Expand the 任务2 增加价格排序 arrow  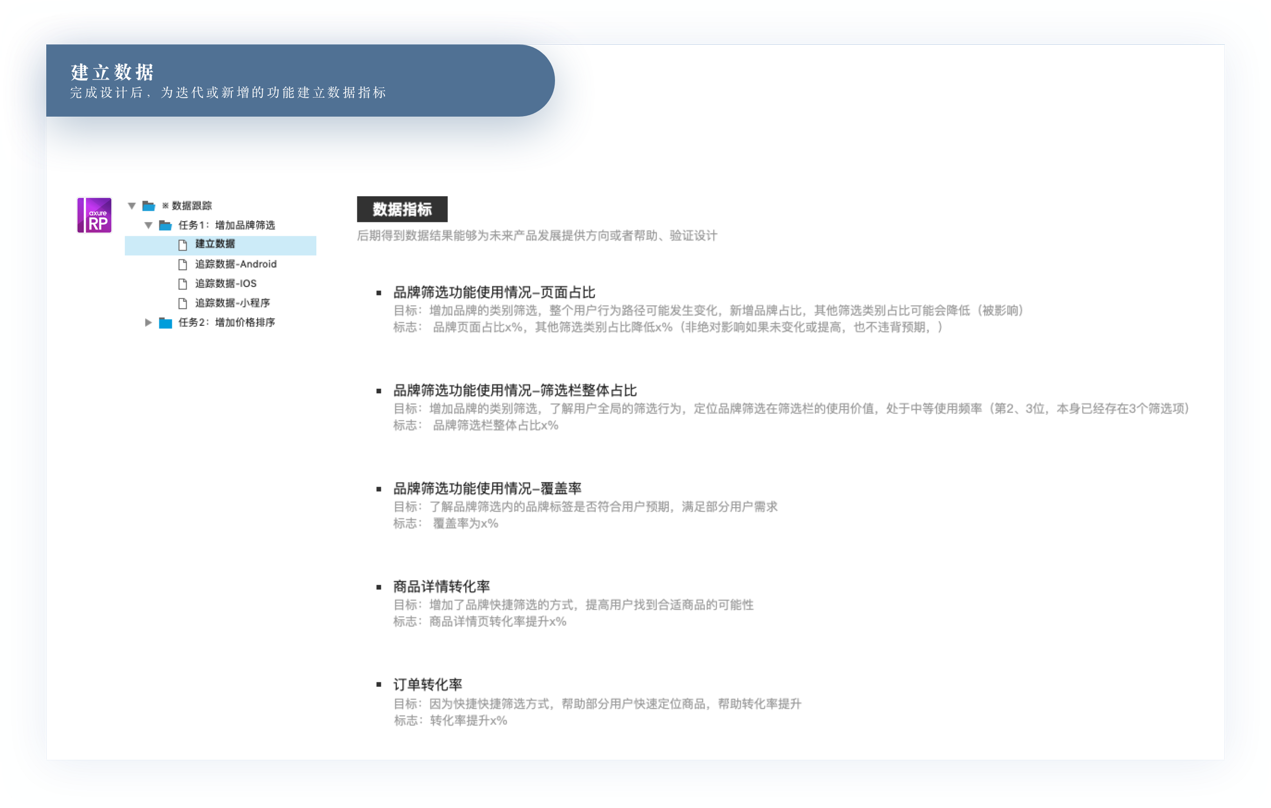[x=148, y=322]
